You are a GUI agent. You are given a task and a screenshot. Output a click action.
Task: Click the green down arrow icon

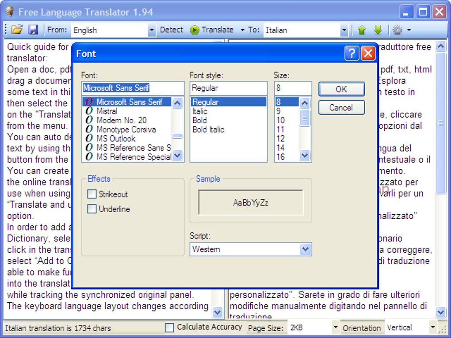coord(378,30)
